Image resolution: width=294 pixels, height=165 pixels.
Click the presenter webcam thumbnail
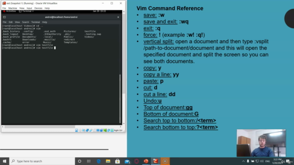[x=261, y=143]
